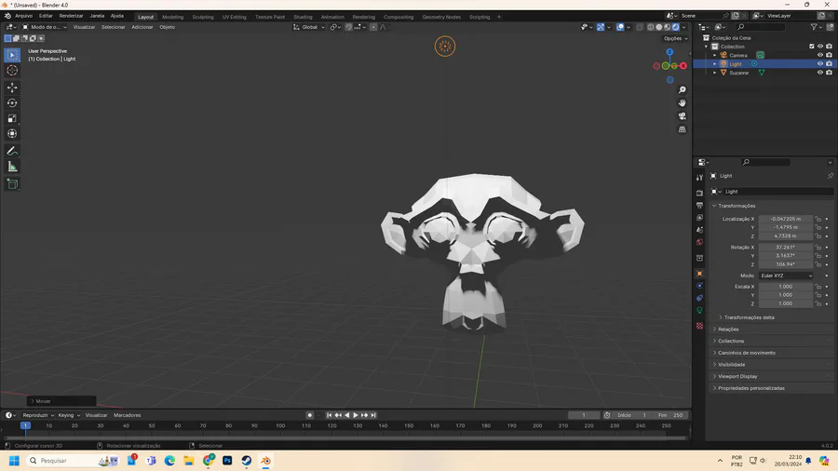Hide the Camera in the outliner
The height and width of the screenshot is (471, 838).
pyautogui.click(x=819, y=55)
